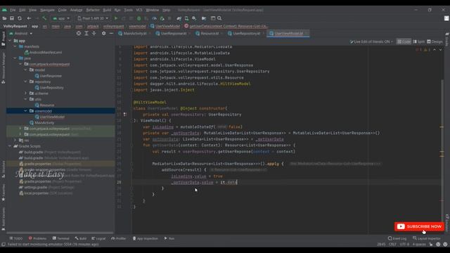Open project panel settings gear
The width and height of the screenshot is (450, 253).
[x=103, y=33]
